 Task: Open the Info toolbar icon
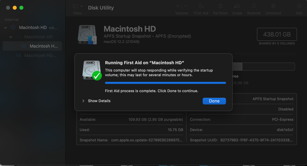(x=299, y=6)
